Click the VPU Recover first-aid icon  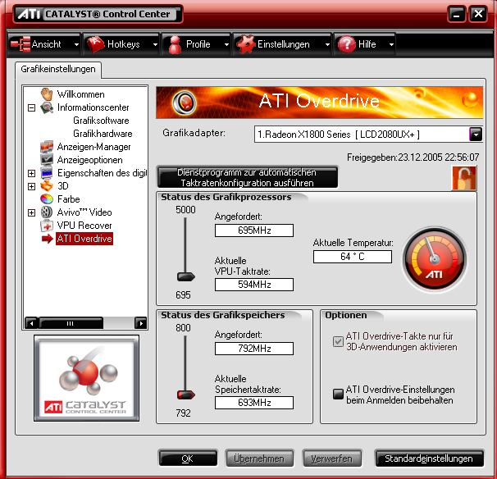pos(47,226)
